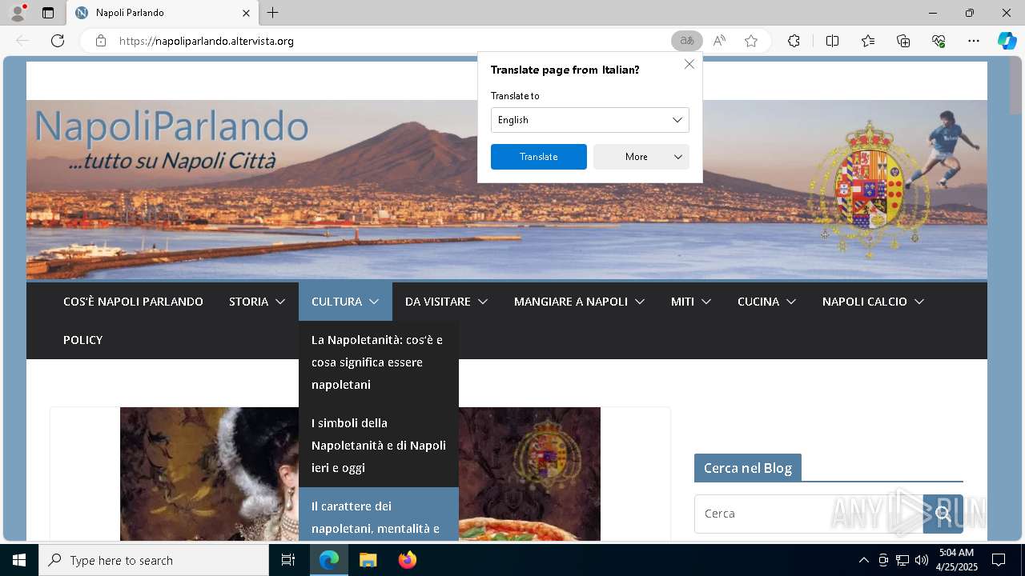This screenshot has width=1025, height=576.
Task: Close the Napoli Parlando tab
Action: click(x=246, y=13)
